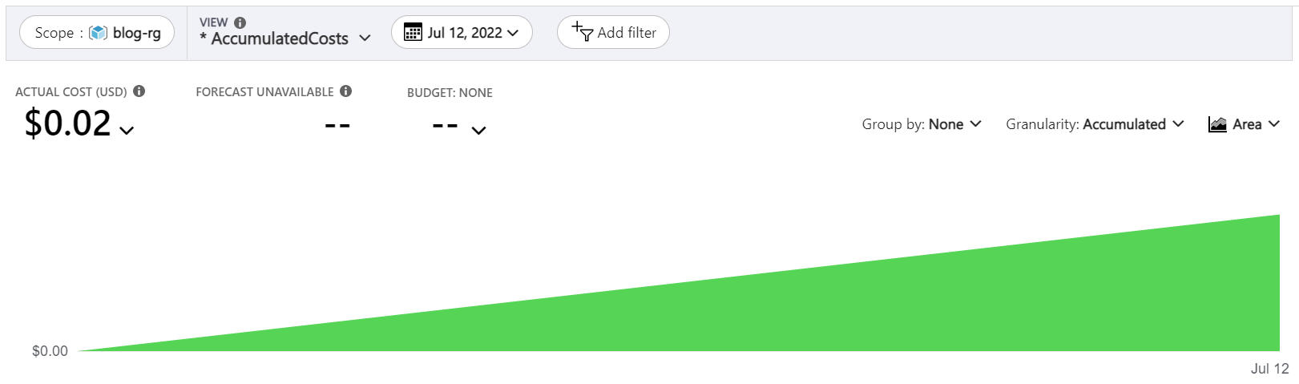Click info icon beside Forecast Unavailable
The width and height of the screenshot is (1299, 384).
pyautogui.click(x=346, y=91)
